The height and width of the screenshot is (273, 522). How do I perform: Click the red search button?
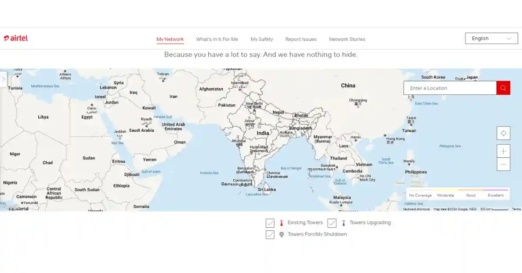503,88
